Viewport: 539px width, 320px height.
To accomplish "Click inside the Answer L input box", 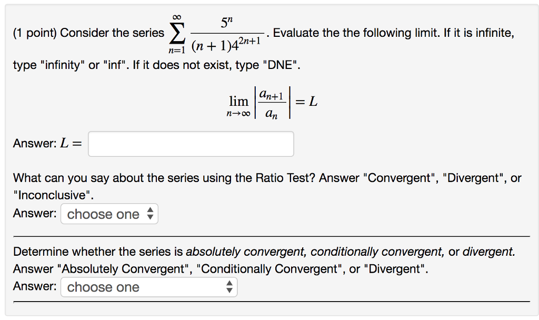I will (191, 143).
